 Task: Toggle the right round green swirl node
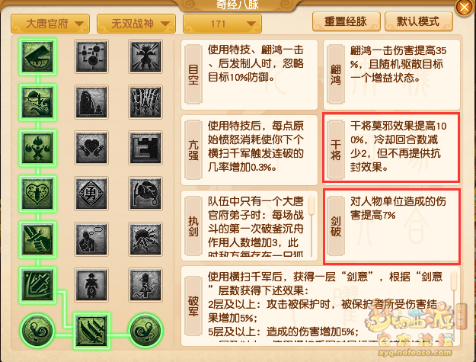pyautogui.click(x=145, y=331)
